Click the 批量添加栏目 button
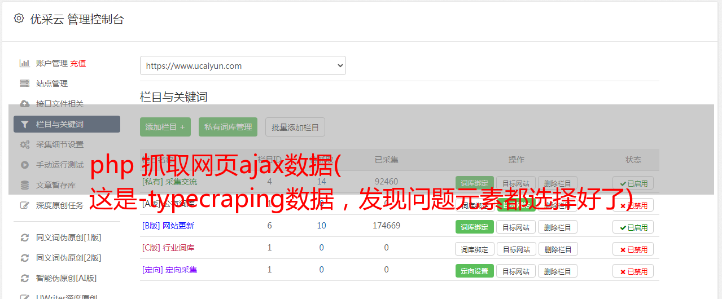The height and width of the screenshot is (299, 722). coord(295,127)
